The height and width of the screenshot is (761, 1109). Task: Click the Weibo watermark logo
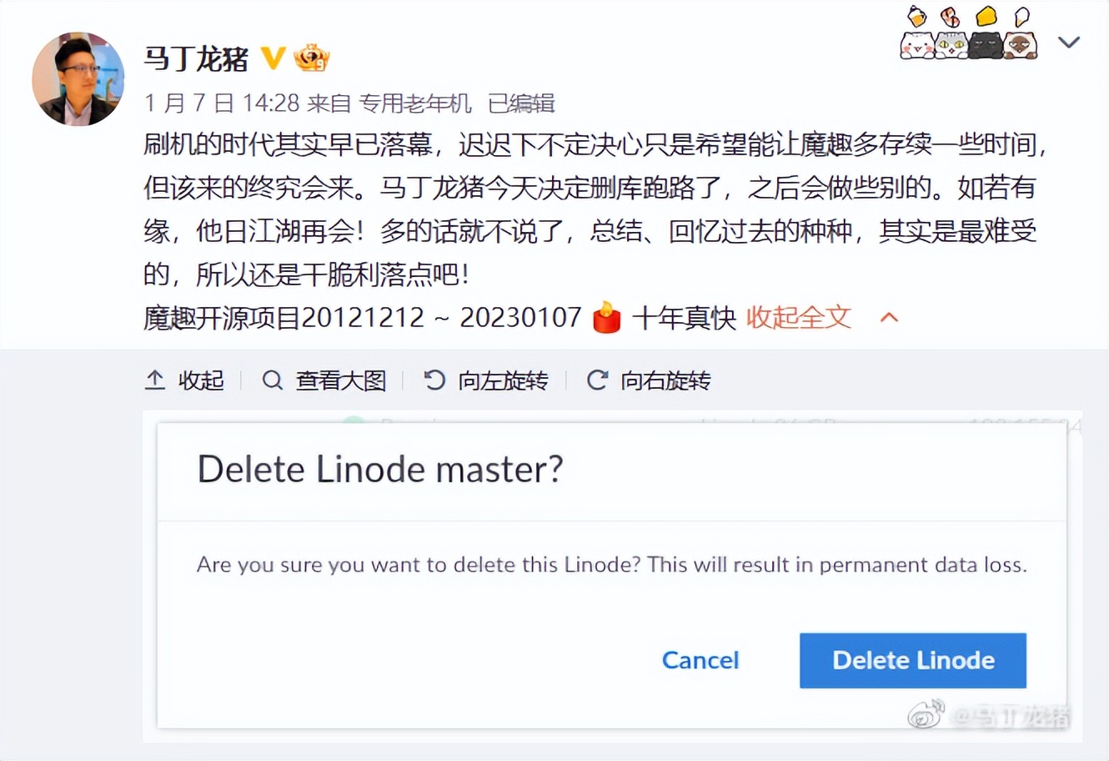pyautogui.click(x=926, y=715)
